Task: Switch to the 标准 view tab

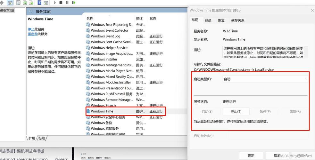Action: point(42,138)
